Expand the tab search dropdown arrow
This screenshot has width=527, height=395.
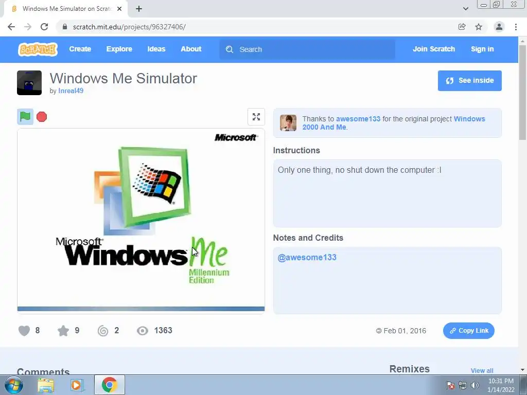click(465, 9)
